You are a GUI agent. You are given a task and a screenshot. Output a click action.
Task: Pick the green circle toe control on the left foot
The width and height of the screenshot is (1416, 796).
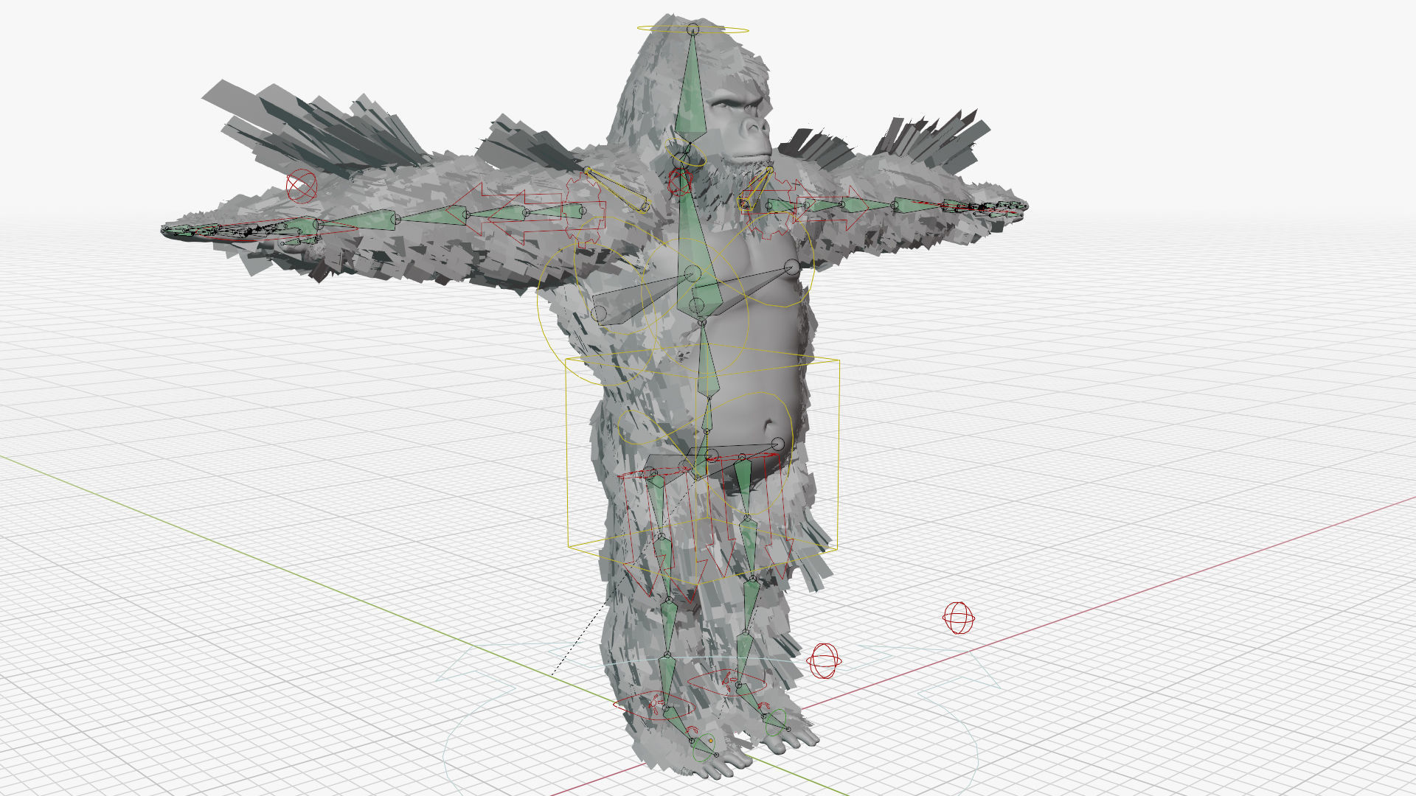(774, 723)
